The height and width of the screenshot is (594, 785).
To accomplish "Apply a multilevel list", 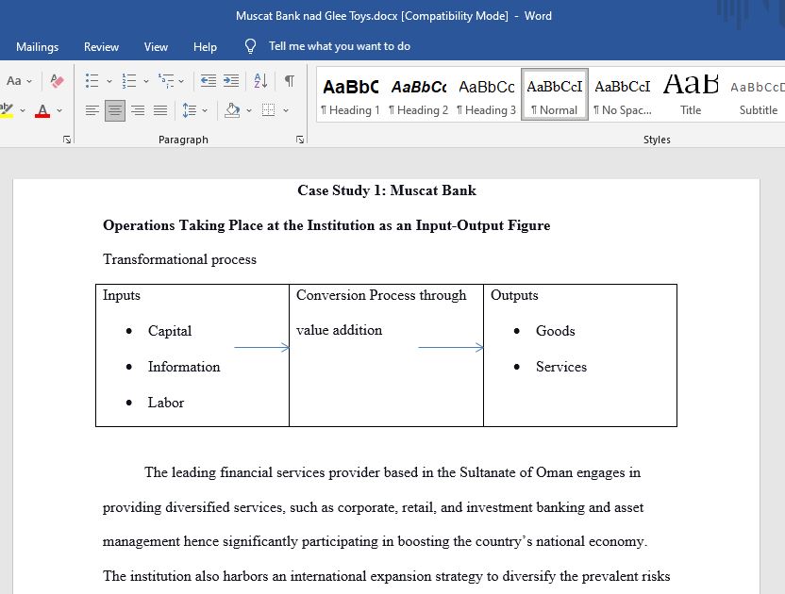I will (166, 80).
